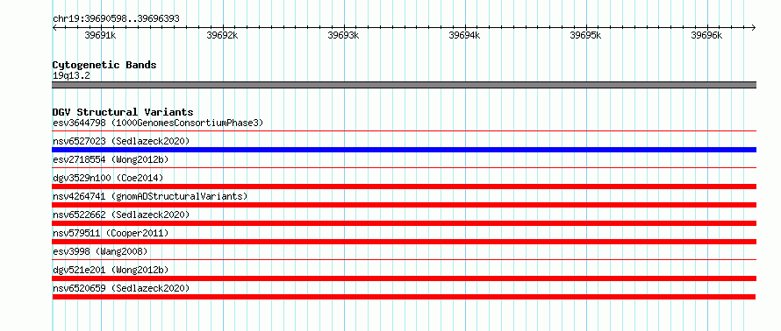
Task: Click the esv3998 (Wang2008) label
Action: click(x=100, y=251)
